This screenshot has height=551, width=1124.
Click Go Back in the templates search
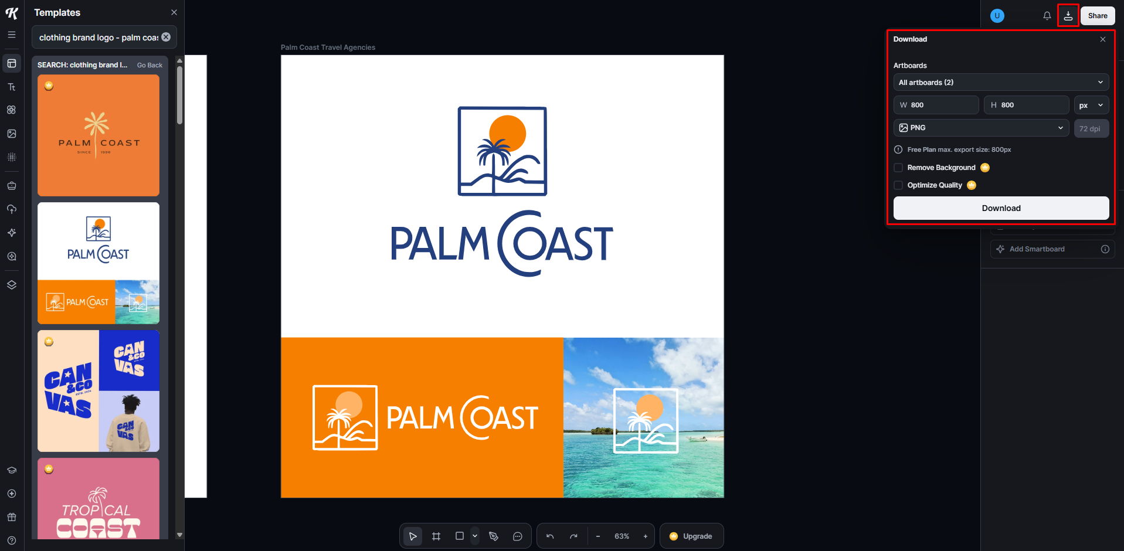[x=149, y=65]
